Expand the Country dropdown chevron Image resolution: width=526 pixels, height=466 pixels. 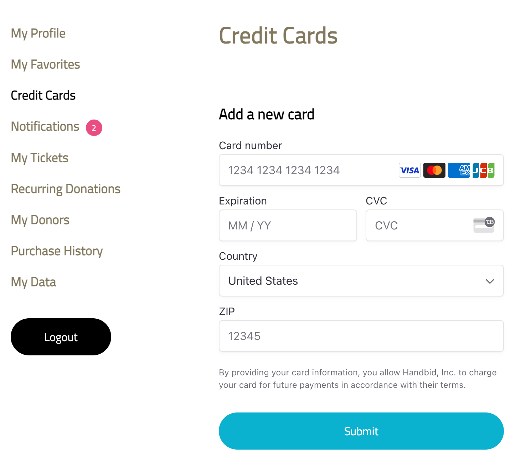click(x=490, y=281)
